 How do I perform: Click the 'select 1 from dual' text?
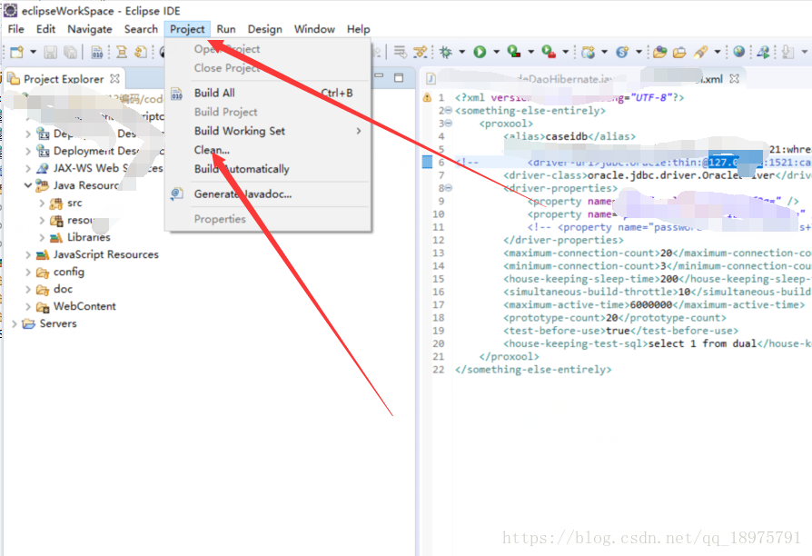click(702, 343)
